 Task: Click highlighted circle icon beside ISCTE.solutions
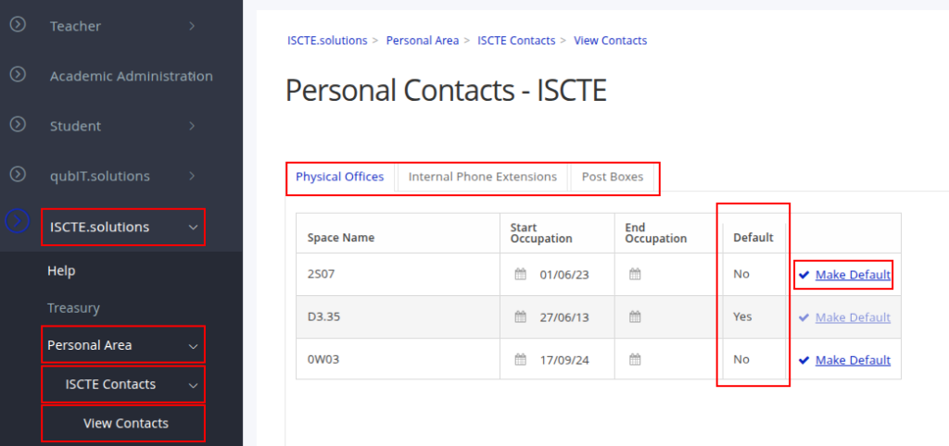(x=18, y=222)
